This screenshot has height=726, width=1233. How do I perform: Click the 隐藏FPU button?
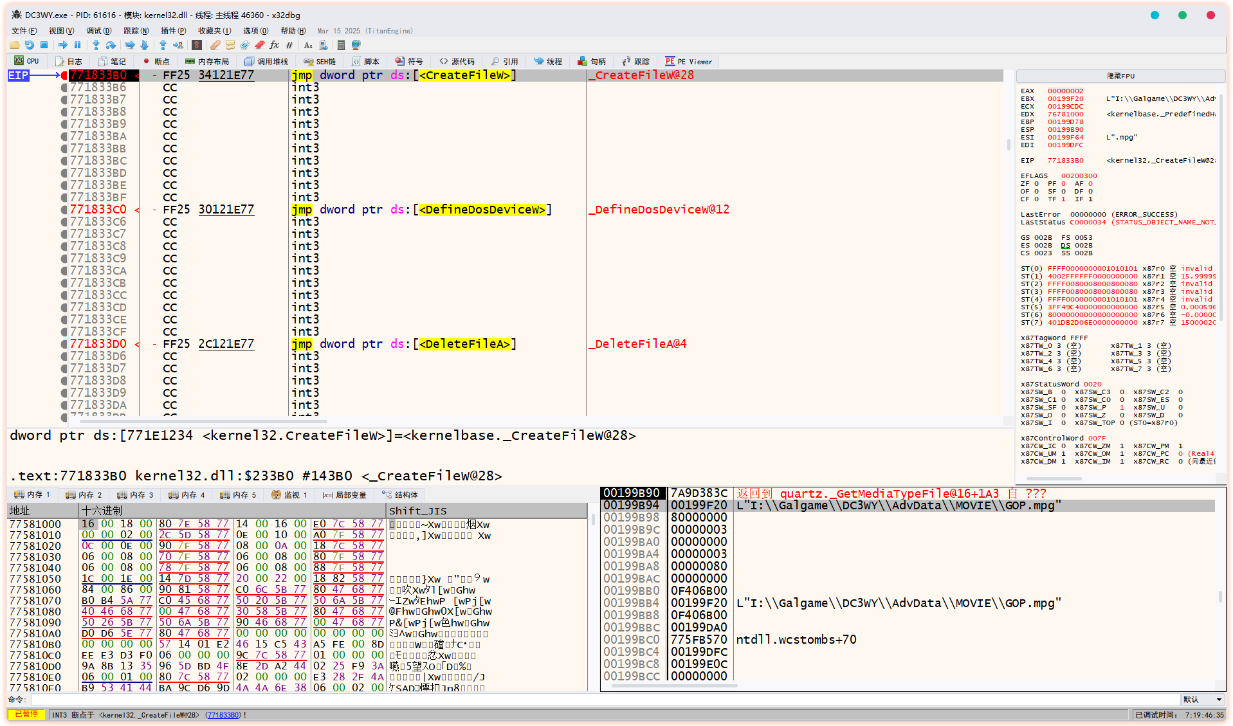[1120, 76]
